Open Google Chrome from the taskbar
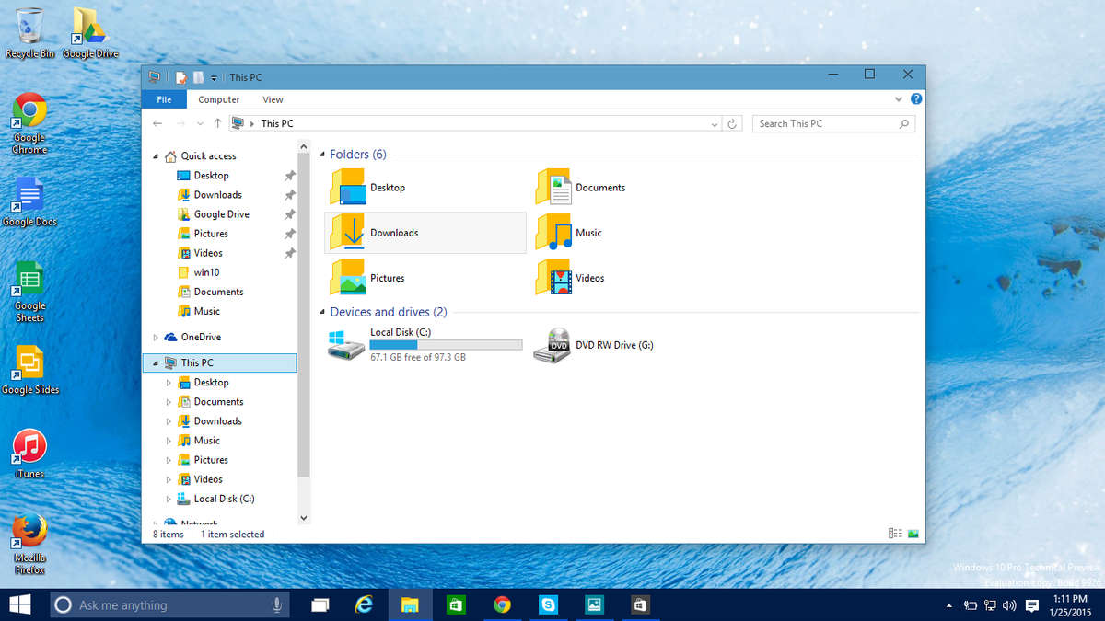This screenshot has width=1105, height=621. pos(502,604)
